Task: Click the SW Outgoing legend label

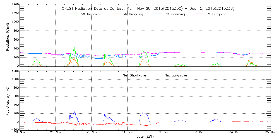Action: (133, 14)
